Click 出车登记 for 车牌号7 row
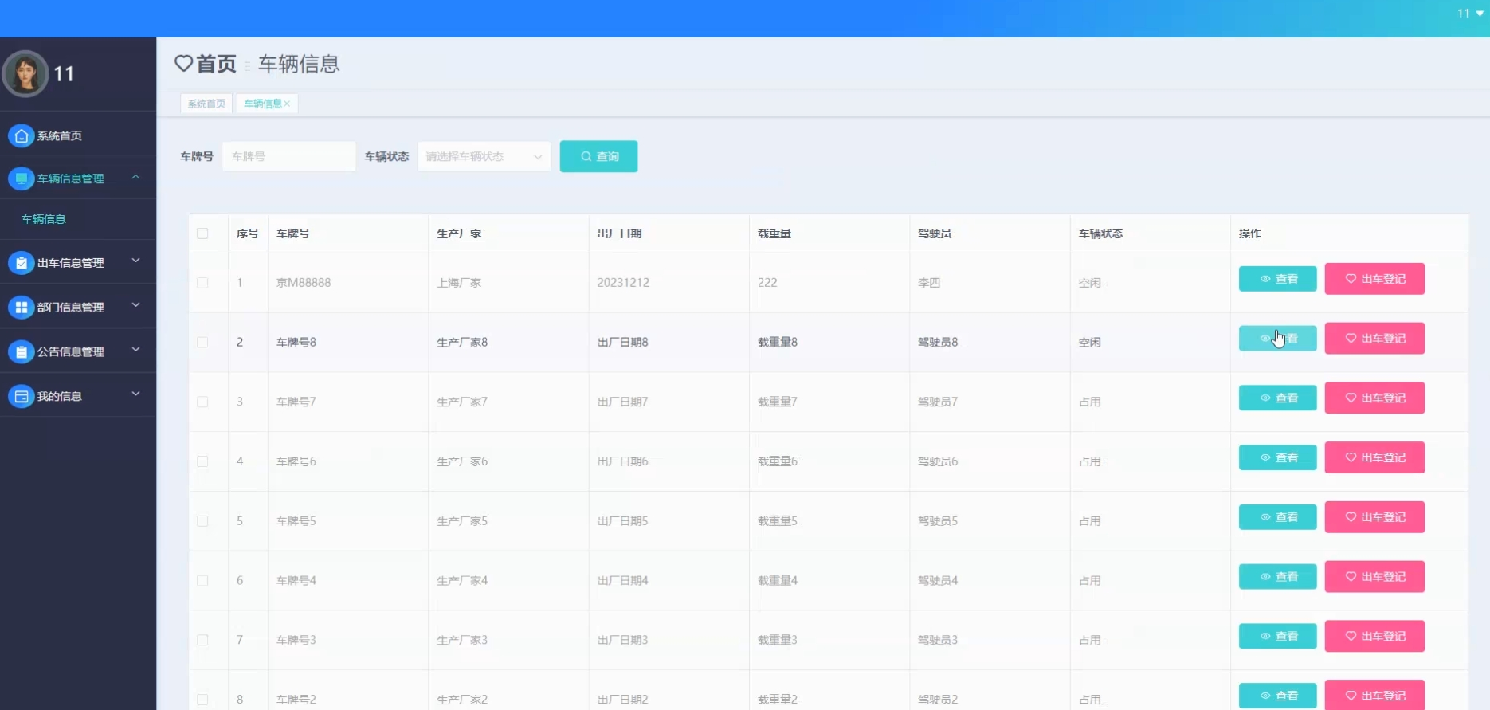1490x710 pixels. pos(1374,398)
